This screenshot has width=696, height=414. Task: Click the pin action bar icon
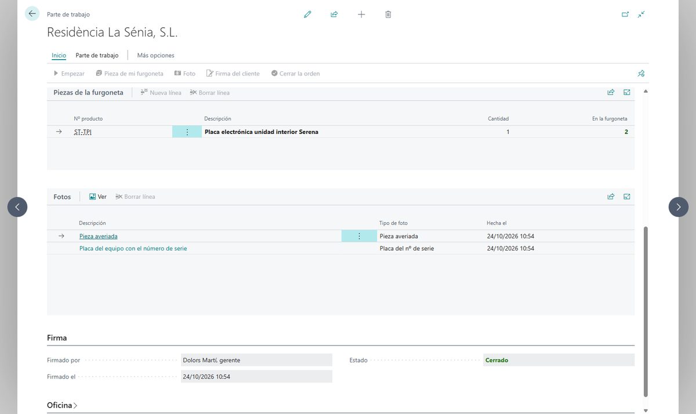coord(641,74)
